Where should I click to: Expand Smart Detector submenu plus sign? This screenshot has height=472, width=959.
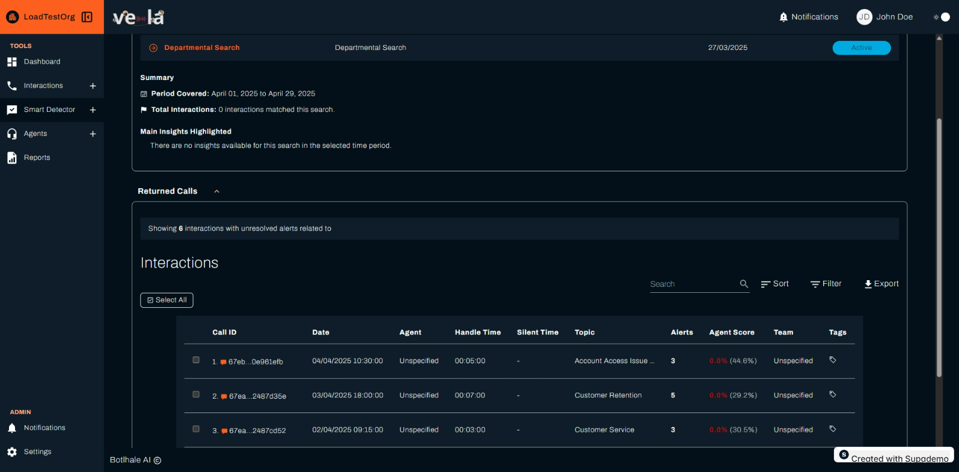click(93, 110)
